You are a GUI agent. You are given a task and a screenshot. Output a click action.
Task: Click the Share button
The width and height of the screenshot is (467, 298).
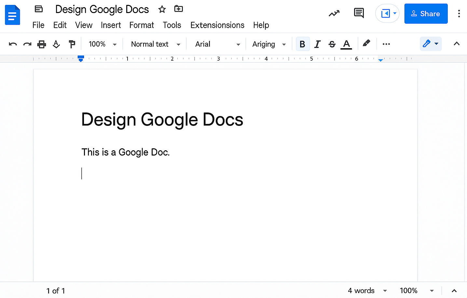(x=426, y=13)
